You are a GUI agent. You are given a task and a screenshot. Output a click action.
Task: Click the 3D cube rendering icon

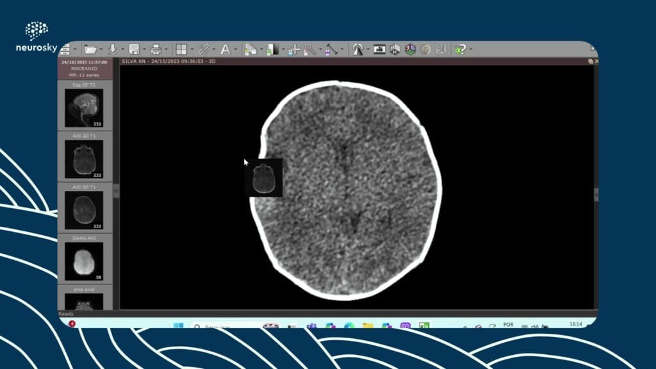[411, 49]
